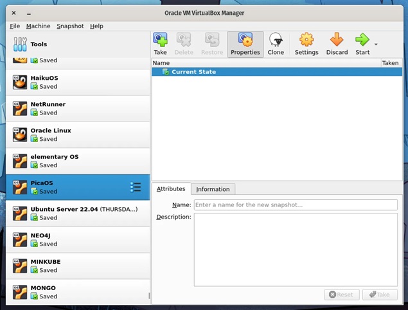This screenshot has height=310, width=408.
Task: Open PicaOS machine tools menu icon
Action: click(x=136, y=187)
